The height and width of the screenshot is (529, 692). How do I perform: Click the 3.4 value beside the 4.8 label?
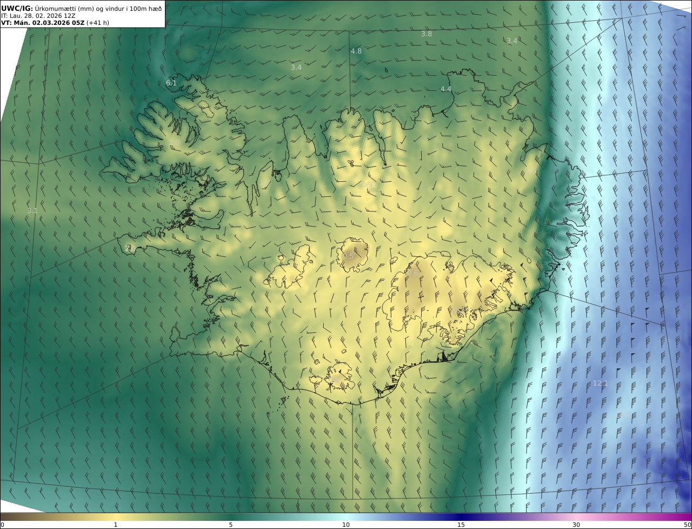pos(296,67)
